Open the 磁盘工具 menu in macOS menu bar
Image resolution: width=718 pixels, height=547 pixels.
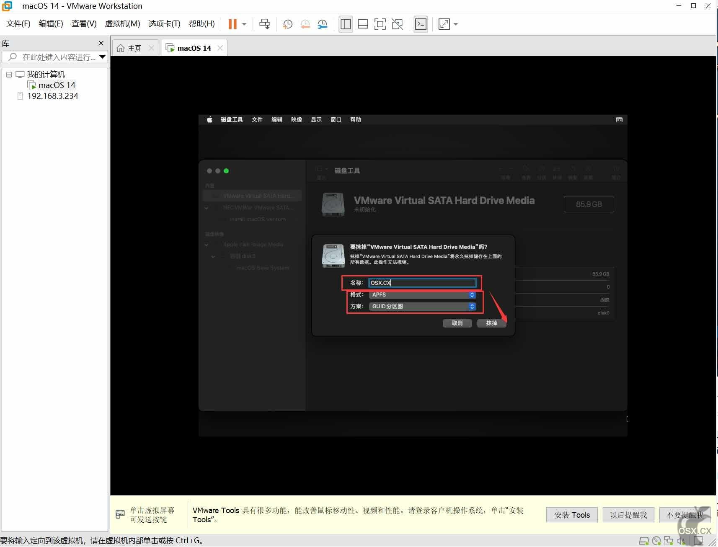click(x=232, y=120)
